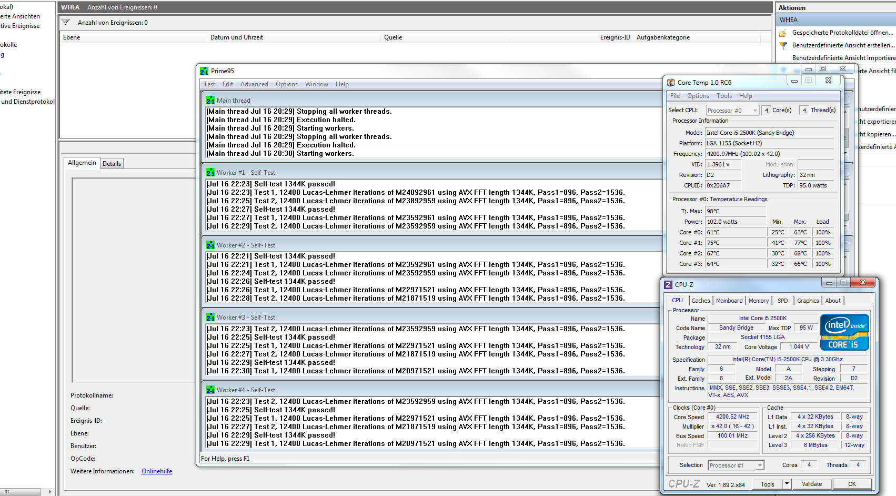The width and height of the screenshot is (896, 496).
Task: Click the Intel Core i5 logo in CPU-Z
Action: pyautogui.click(x=844, y=332)
